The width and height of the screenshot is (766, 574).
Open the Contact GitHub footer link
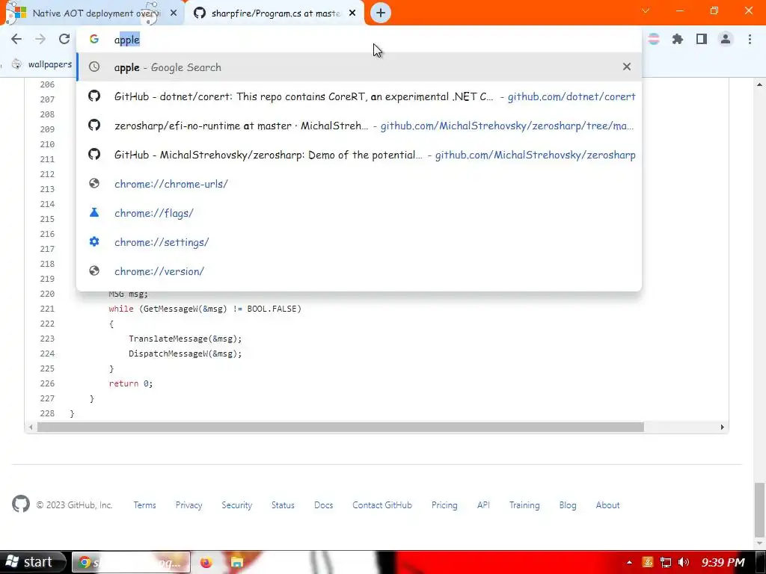pos(382,505)
